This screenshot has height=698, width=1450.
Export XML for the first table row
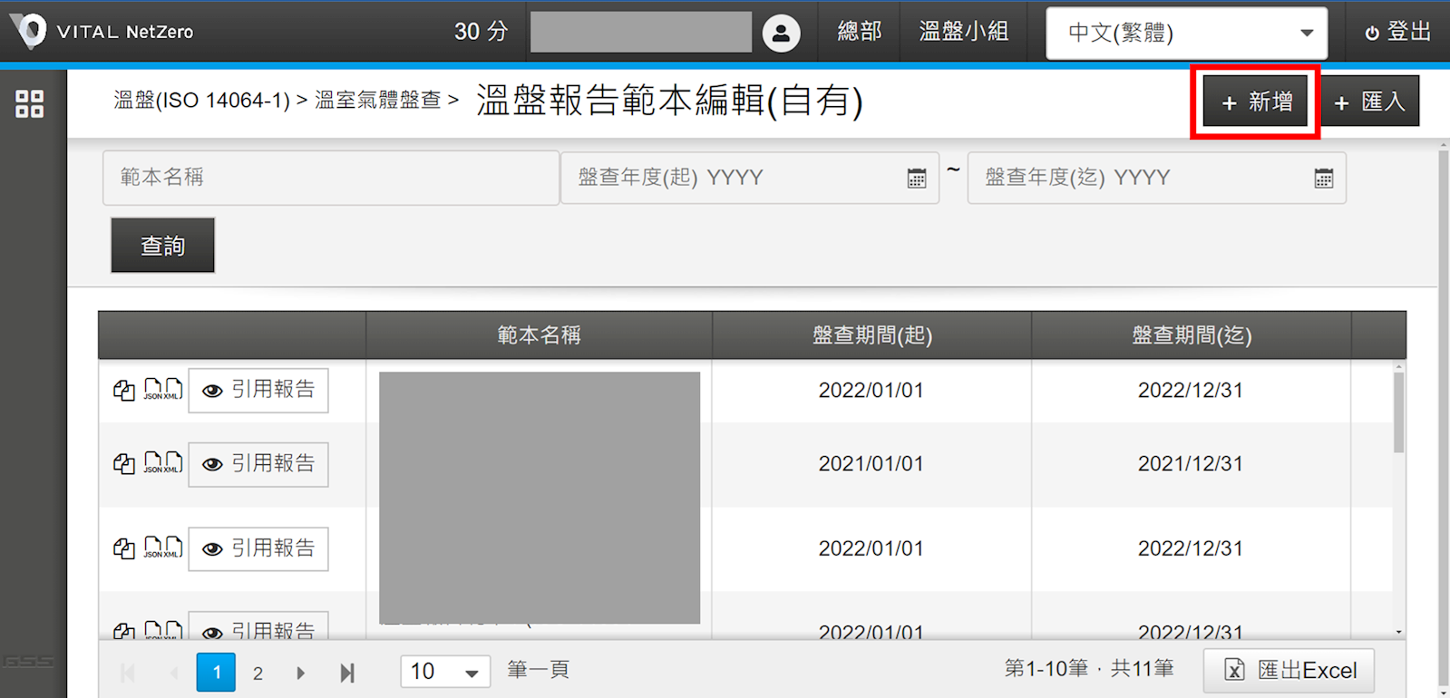pyautogui.click(x=173, y=390)
